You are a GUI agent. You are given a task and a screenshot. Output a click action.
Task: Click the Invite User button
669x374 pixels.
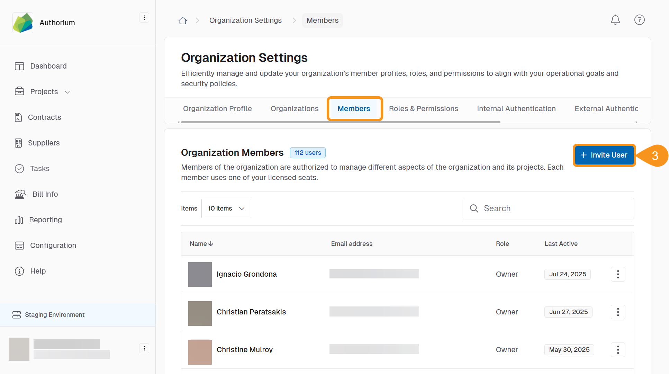click(x=604, y=155)
